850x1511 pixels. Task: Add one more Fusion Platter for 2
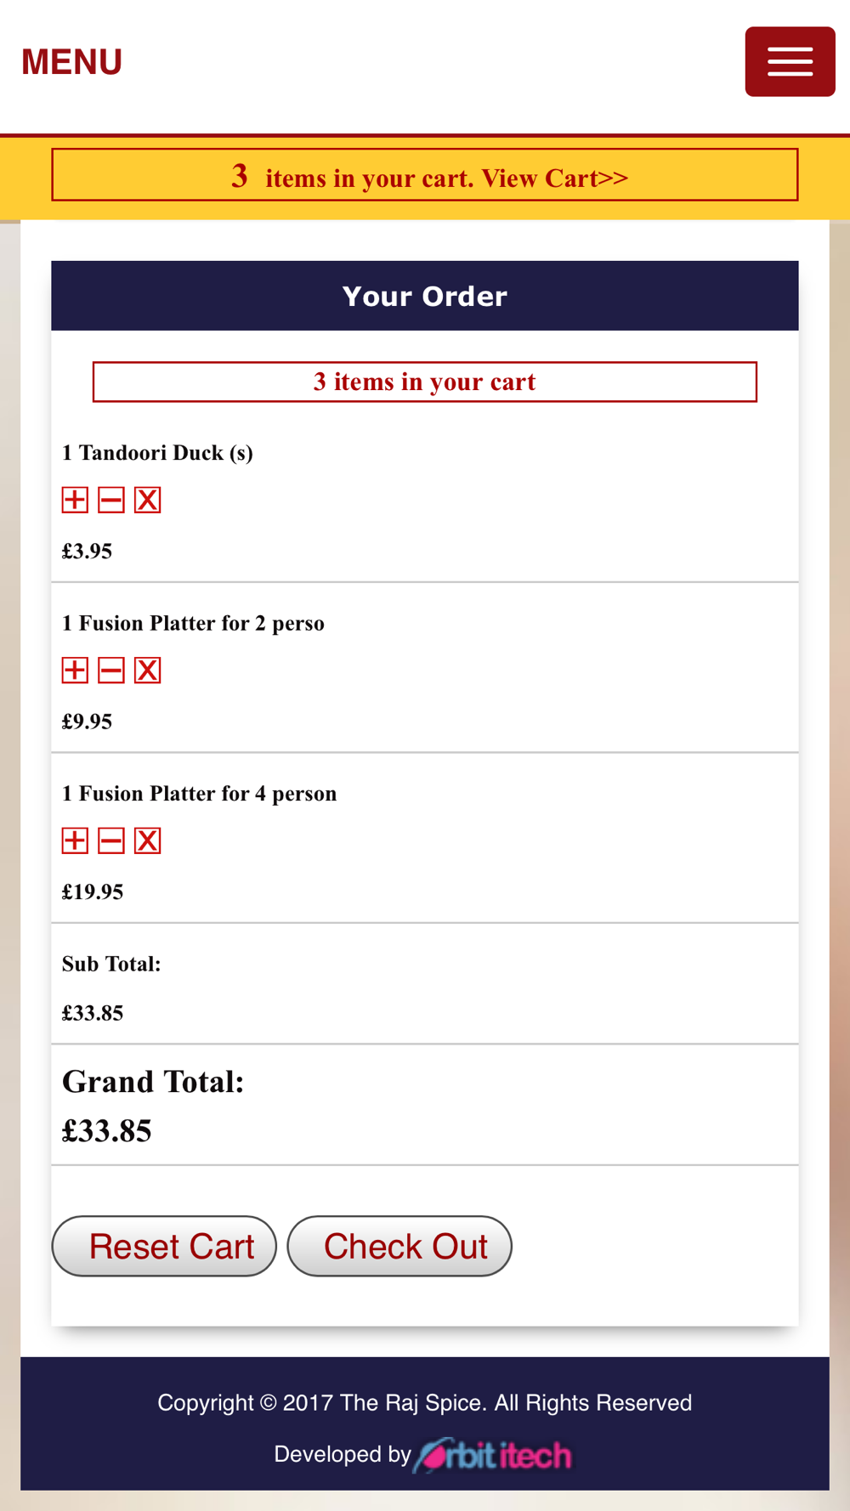75,671
